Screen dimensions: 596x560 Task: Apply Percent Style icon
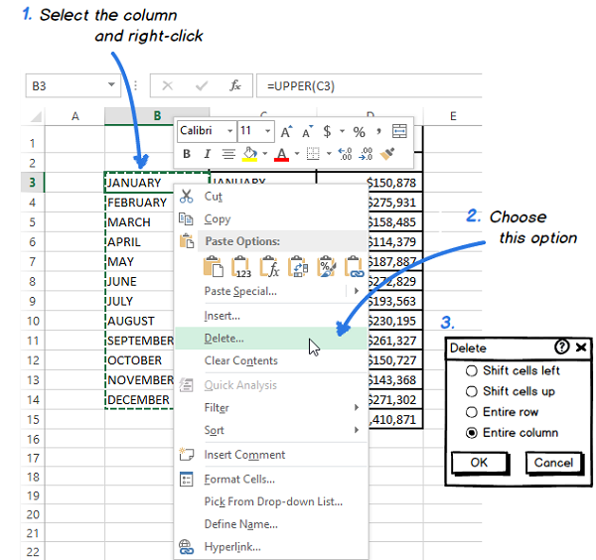360,132
